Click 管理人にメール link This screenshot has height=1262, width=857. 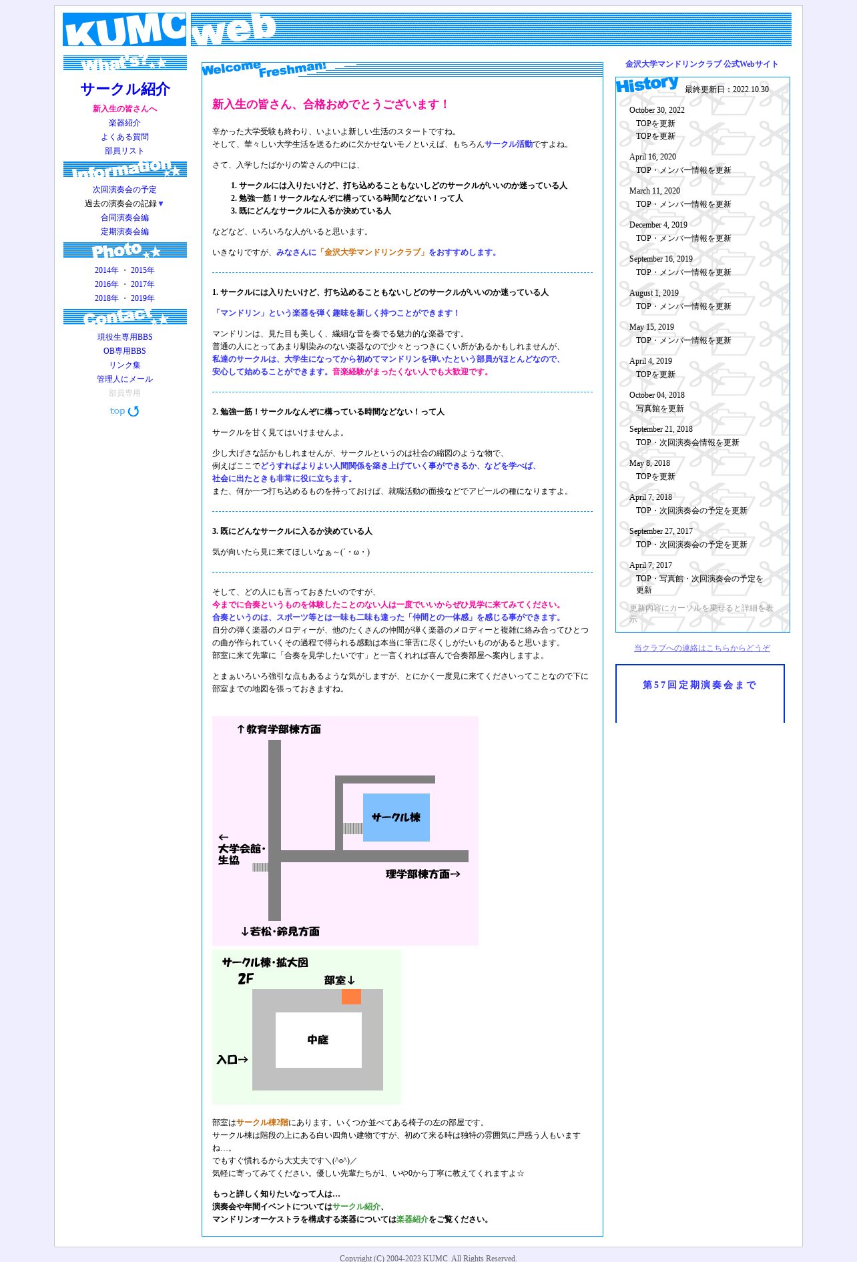pyautogui.click(x=125, y=379)
